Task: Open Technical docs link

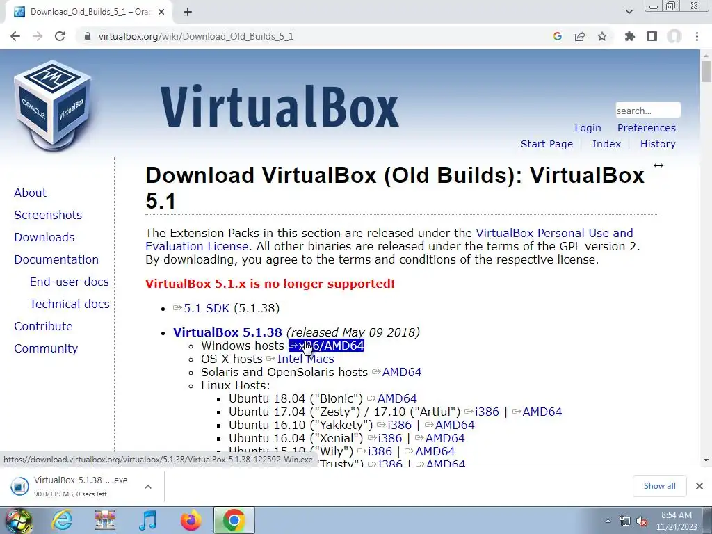Action: tap(70, 304)
